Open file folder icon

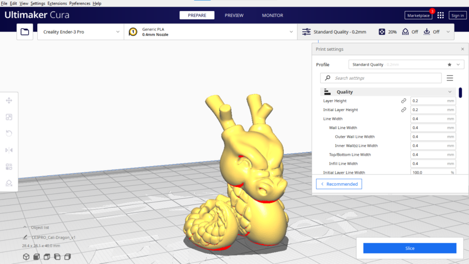(25, 32)
